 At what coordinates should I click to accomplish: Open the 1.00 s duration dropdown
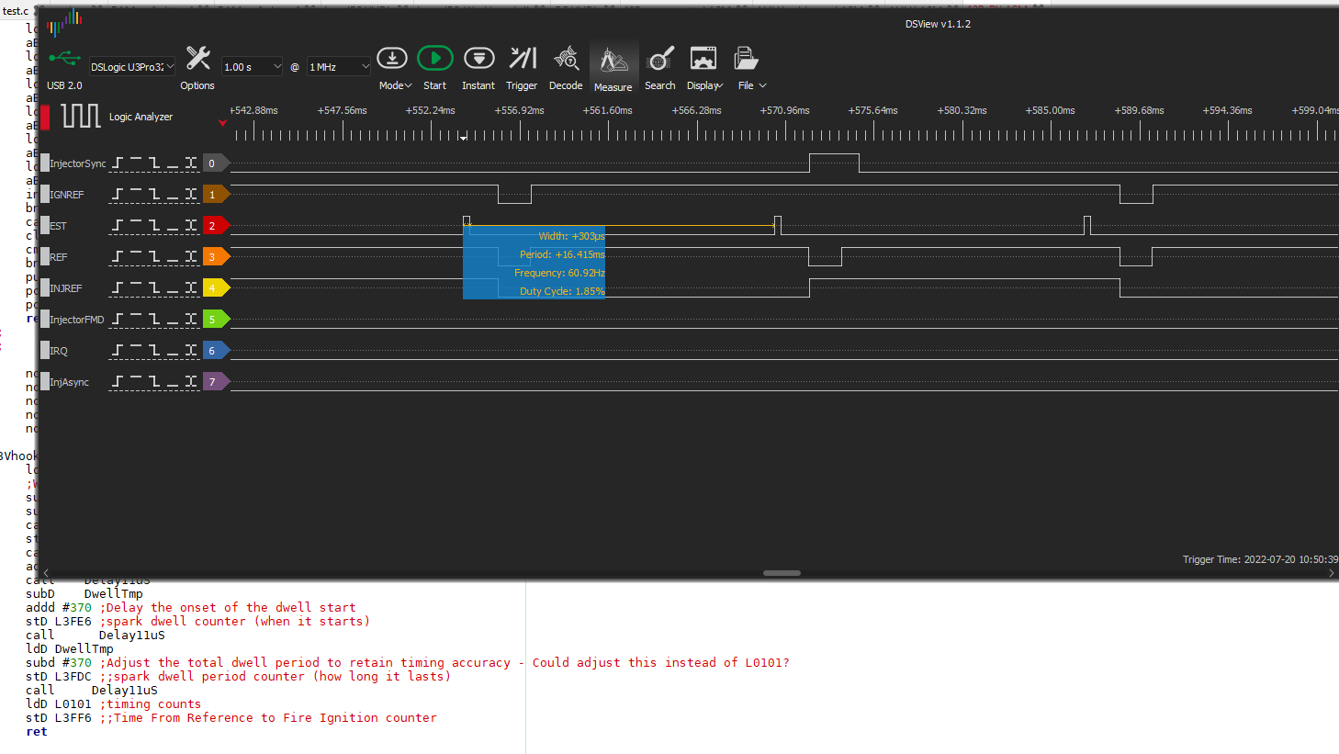pos(253,66)
